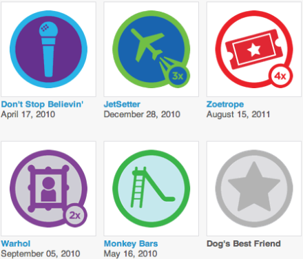Screen dimensions: 303x259
Task: Click the gray star locked badge
Action: point(254,189)
